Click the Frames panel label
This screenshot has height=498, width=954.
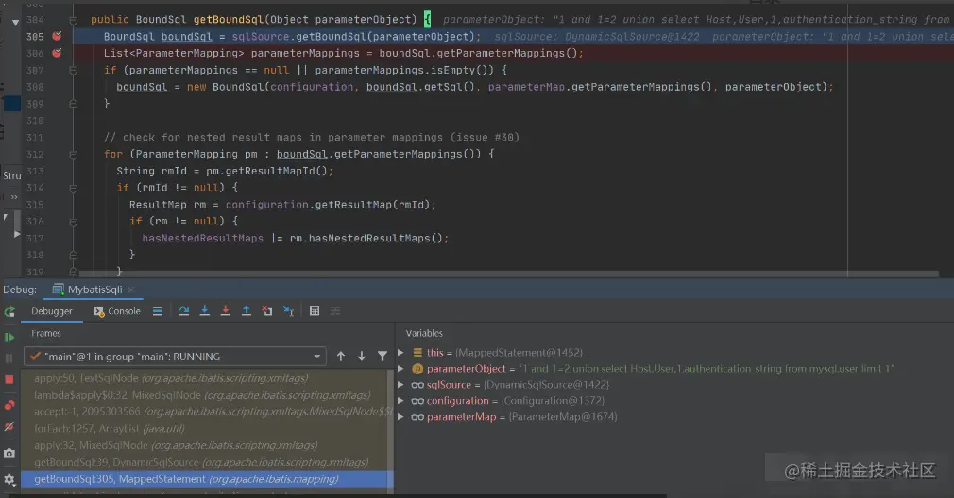pos(46,333)
